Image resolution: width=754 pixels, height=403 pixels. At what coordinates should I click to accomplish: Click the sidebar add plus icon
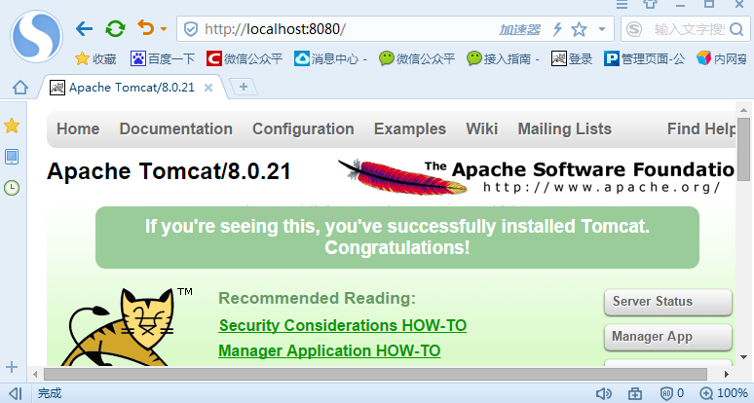(x=12, y=367)
